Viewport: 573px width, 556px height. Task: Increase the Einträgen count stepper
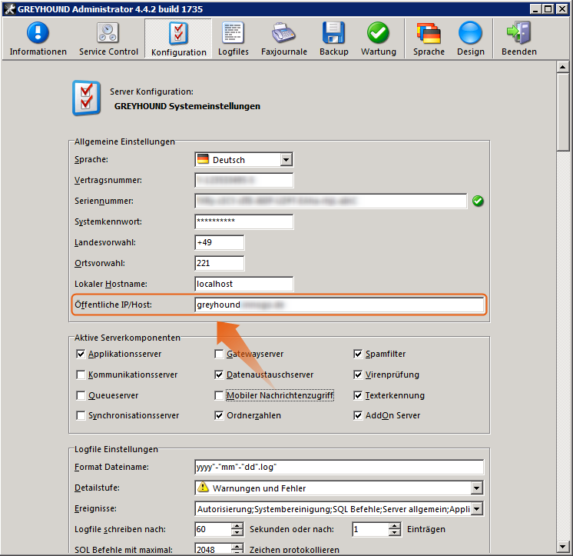pos(394,526)
